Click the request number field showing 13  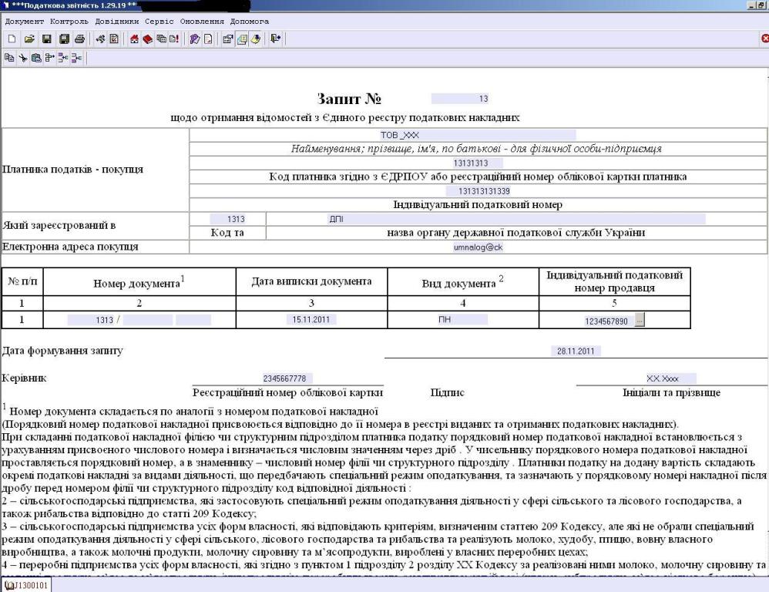click(459, 99)
